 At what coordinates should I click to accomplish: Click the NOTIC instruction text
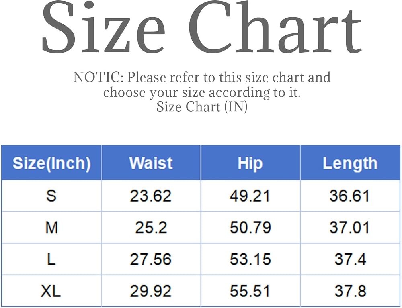(x=202, y=84)
